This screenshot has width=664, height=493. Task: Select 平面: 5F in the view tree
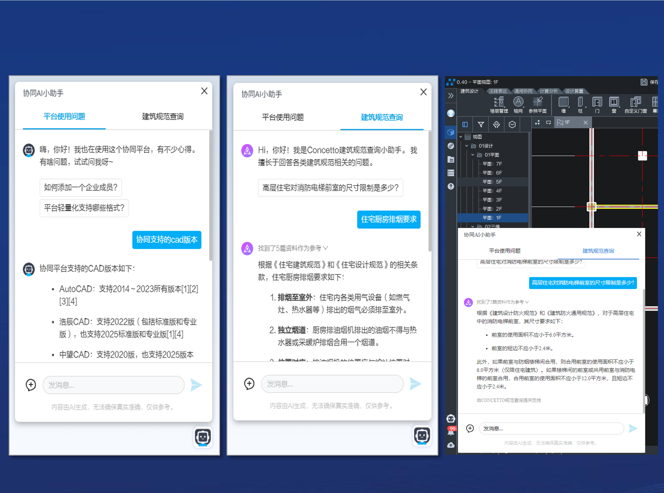tap(492, 182)
